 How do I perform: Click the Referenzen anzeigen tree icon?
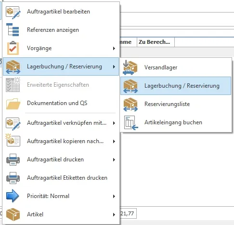13,30
